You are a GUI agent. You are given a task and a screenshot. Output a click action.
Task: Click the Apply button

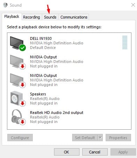tap(123, 152)
